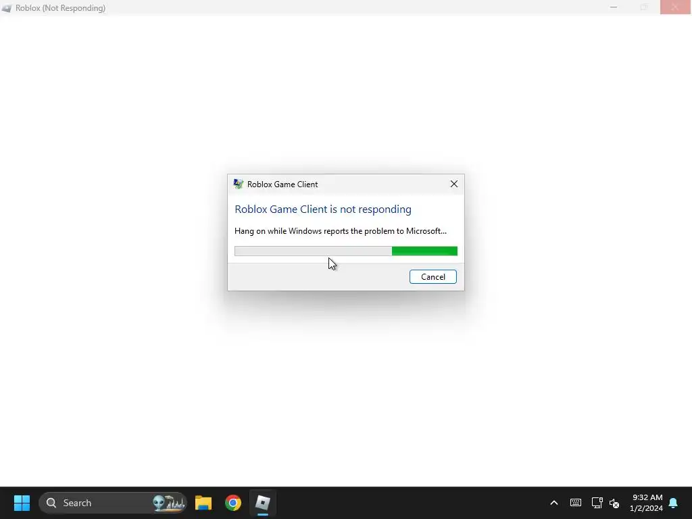Close the Roblox Game Client dialog

pos(453,184)
